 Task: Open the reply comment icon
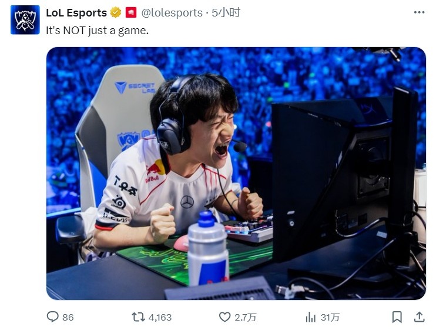tap(52, 317)
